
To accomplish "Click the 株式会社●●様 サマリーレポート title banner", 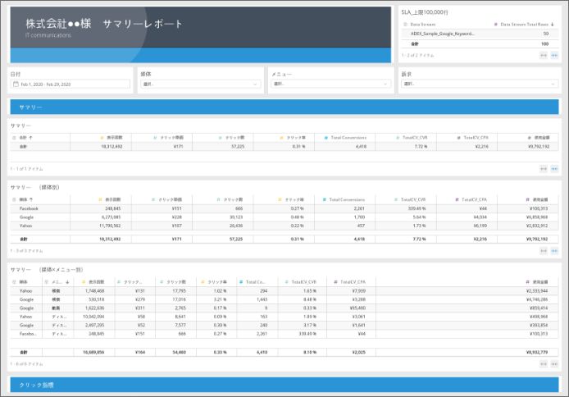I will tap(201, 34).
